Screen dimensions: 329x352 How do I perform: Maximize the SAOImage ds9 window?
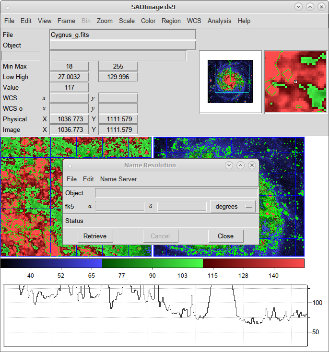click(x=310, y=7)
